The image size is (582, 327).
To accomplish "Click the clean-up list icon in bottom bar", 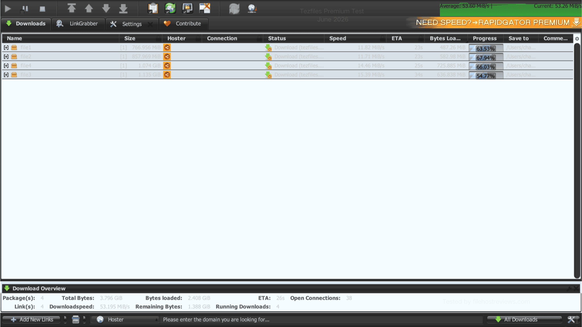I will click(x=76, y=319).
